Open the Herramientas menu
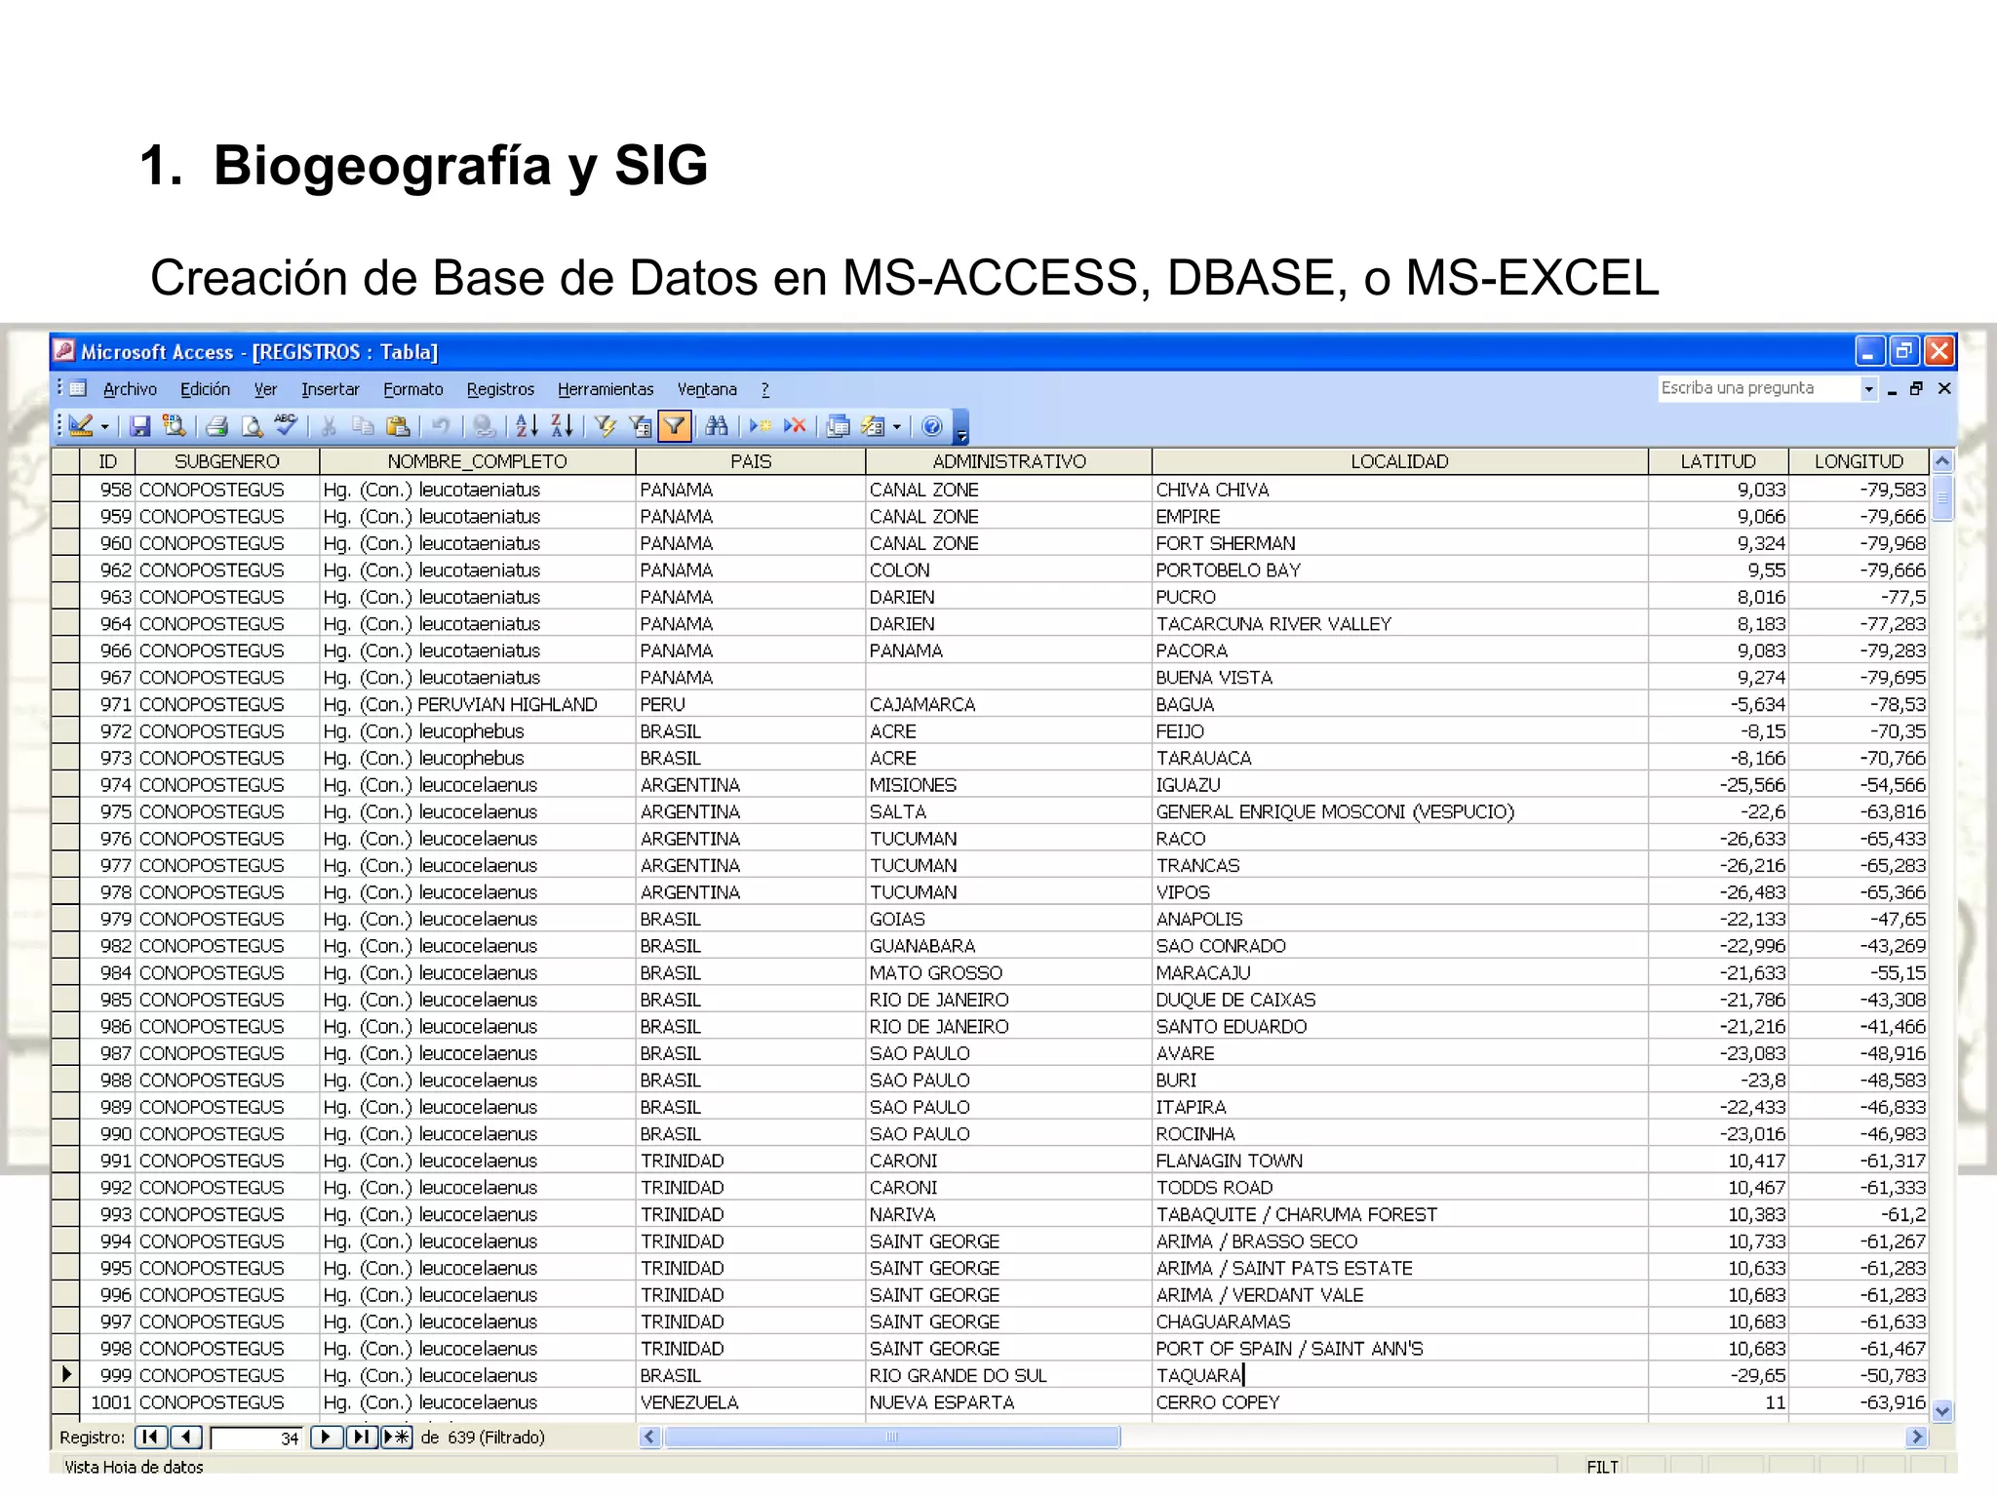 [x=606, y=389]
